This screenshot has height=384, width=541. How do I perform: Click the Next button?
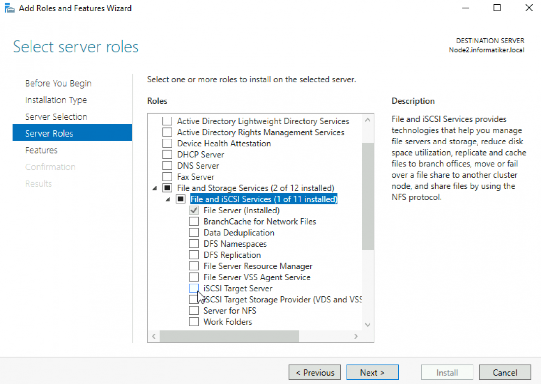(x=372, y=372)
